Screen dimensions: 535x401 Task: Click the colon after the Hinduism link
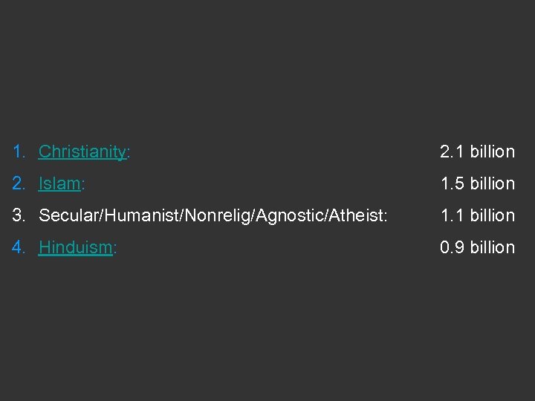(114, 248)
